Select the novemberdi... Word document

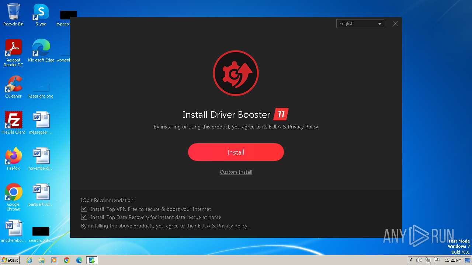[41, 159]
